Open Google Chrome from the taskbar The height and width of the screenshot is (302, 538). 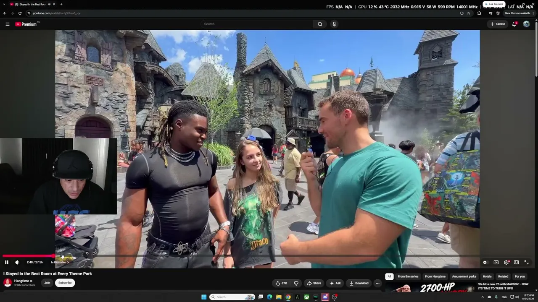click(288, 297)
